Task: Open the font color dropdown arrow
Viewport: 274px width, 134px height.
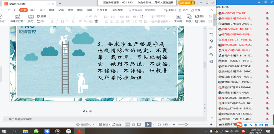Action: click(x=76, y=21)
